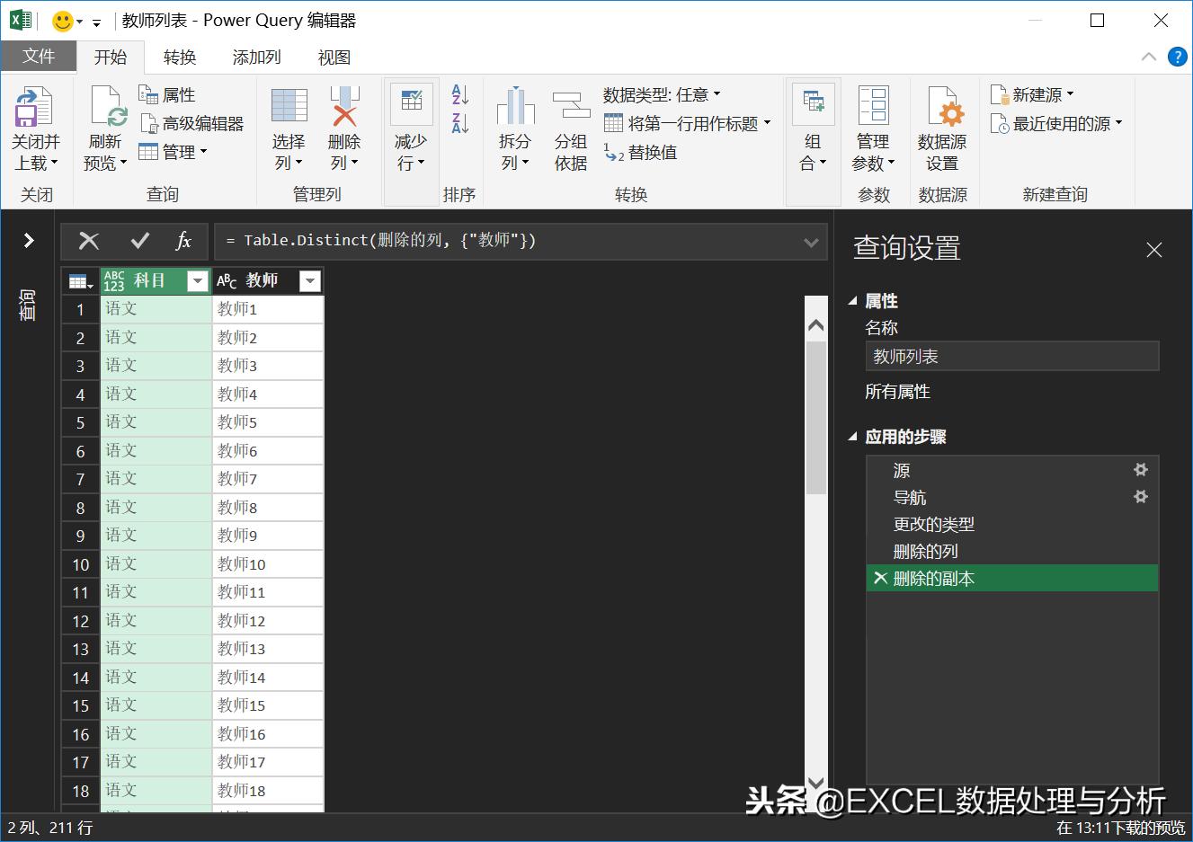Open Group By (分组依据)
This screenshot has height=842, width=1193.
(570, 126)
